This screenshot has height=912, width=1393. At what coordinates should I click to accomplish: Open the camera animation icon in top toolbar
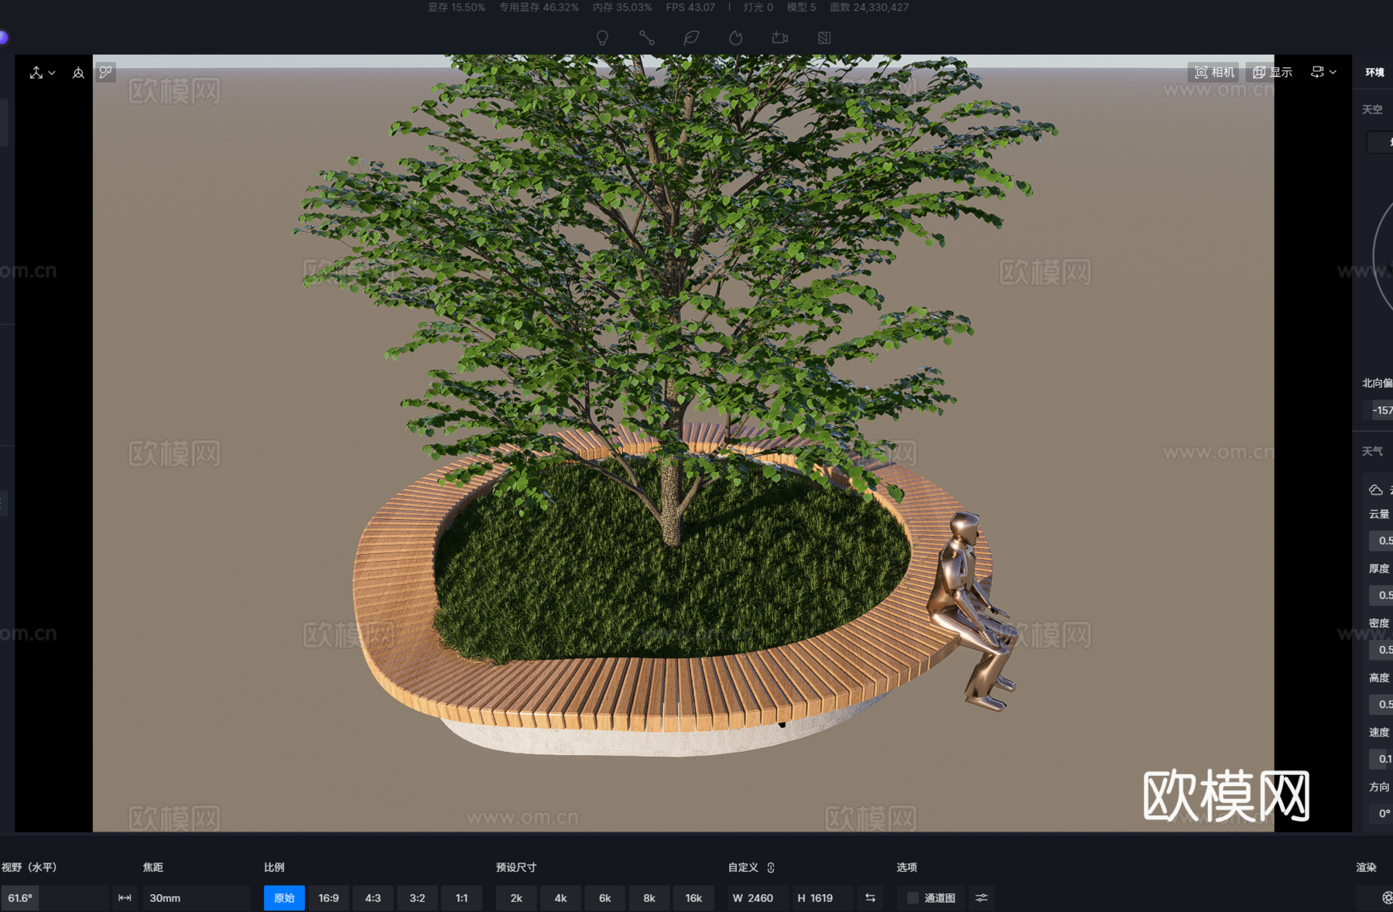click(x=780, y=38)
